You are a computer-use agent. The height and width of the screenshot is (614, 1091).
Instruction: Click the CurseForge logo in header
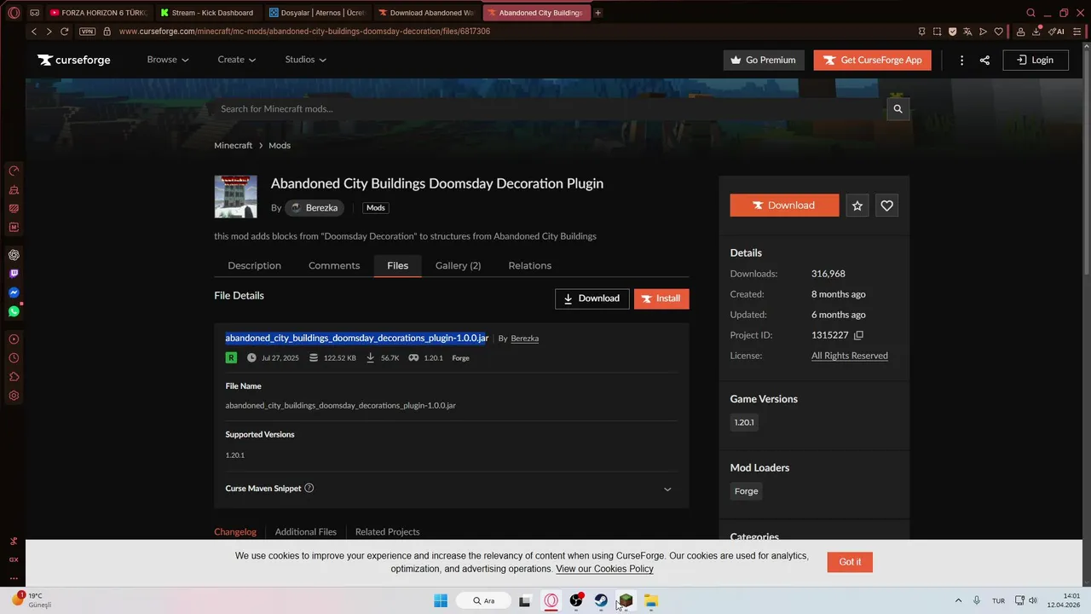(x=74, y=60)
